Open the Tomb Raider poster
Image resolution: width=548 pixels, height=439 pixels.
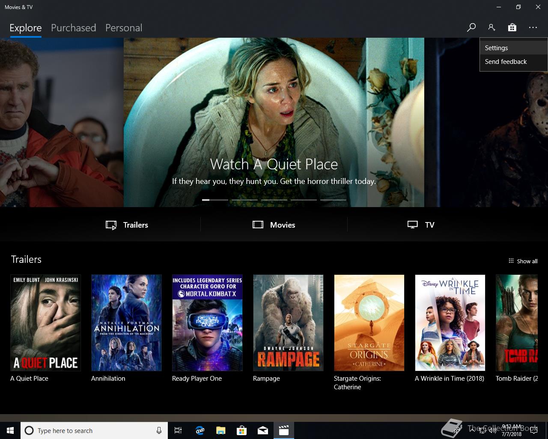click(517, 323)
